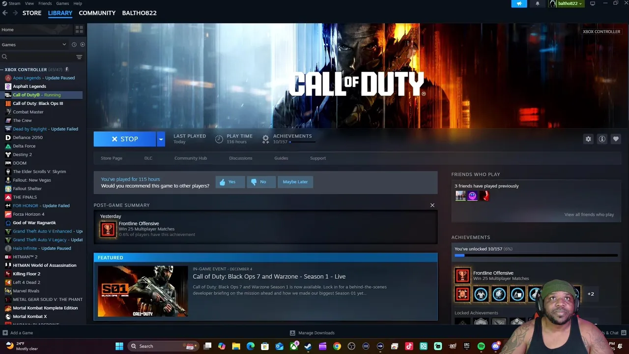The image size is (629, 354).
Task: Add Call of Duty to favorites
Action: [616, 139]
